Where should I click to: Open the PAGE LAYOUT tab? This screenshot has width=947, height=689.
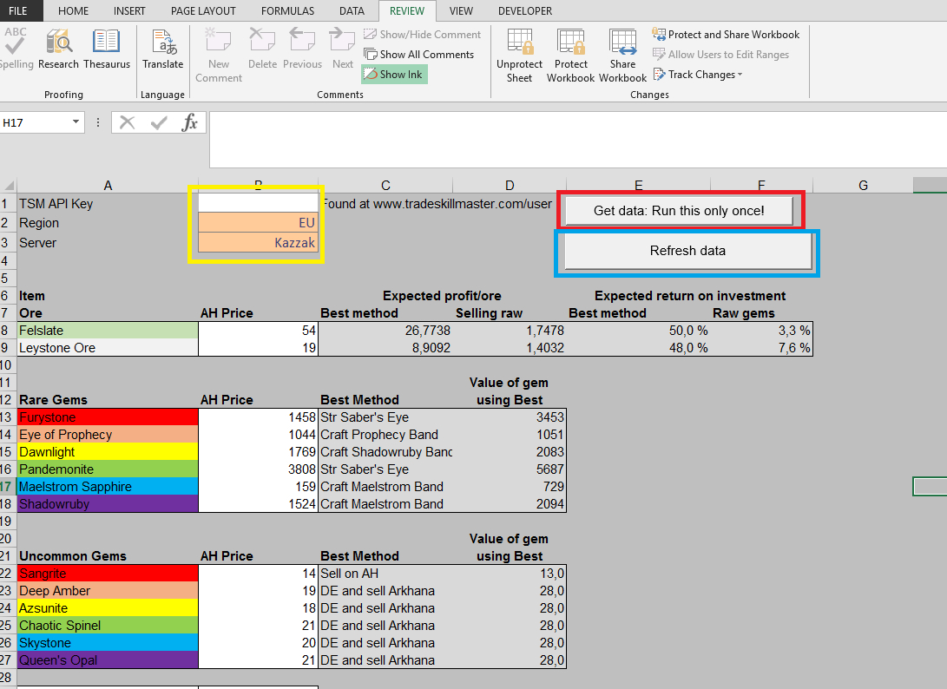[x=203, y=11]
